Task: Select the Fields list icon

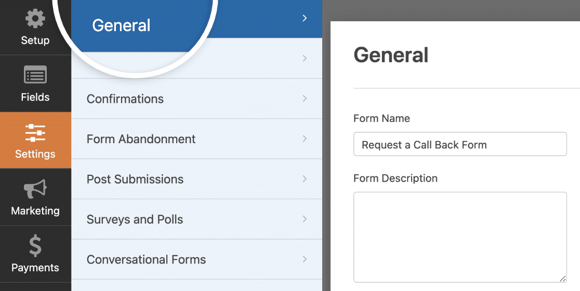Action: coord(35,75)
